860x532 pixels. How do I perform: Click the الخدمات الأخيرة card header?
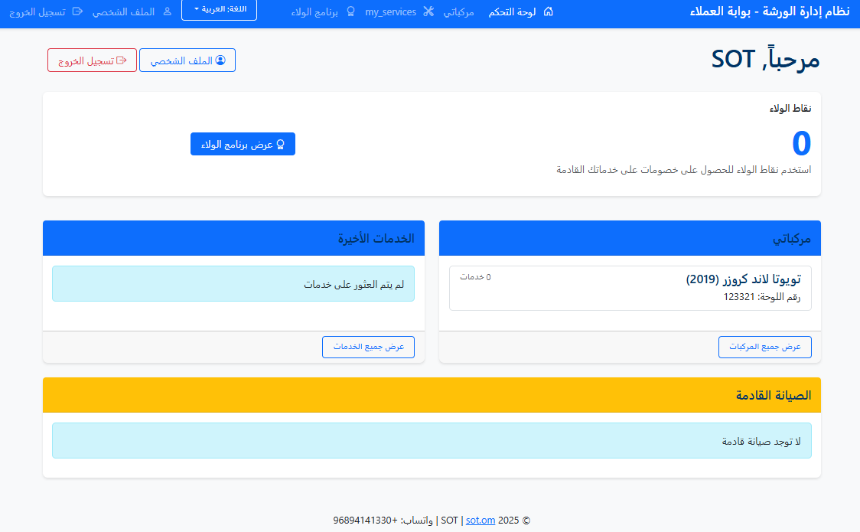[233, 238]
